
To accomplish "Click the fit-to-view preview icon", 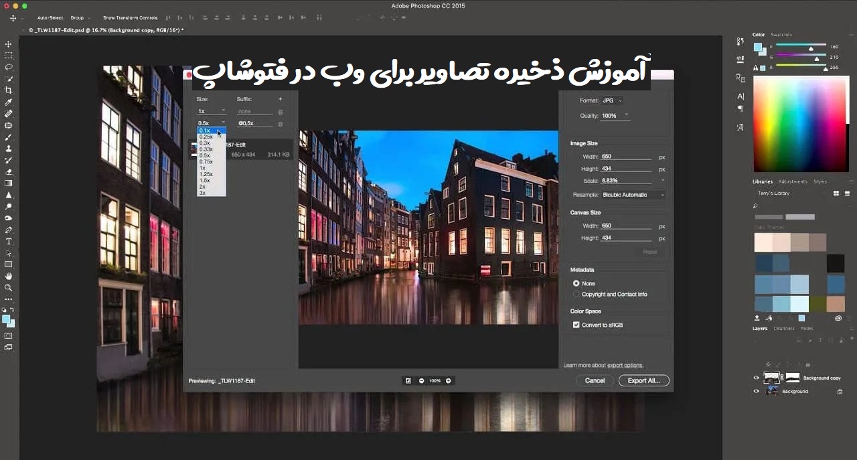I will click(408, 381).
